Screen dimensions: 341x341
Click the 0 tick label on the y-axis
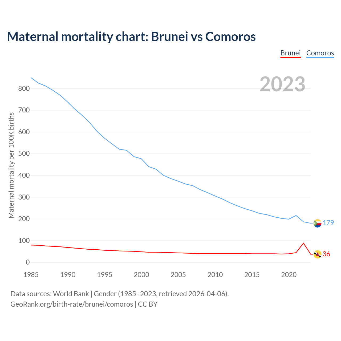[x=28, y=262]
